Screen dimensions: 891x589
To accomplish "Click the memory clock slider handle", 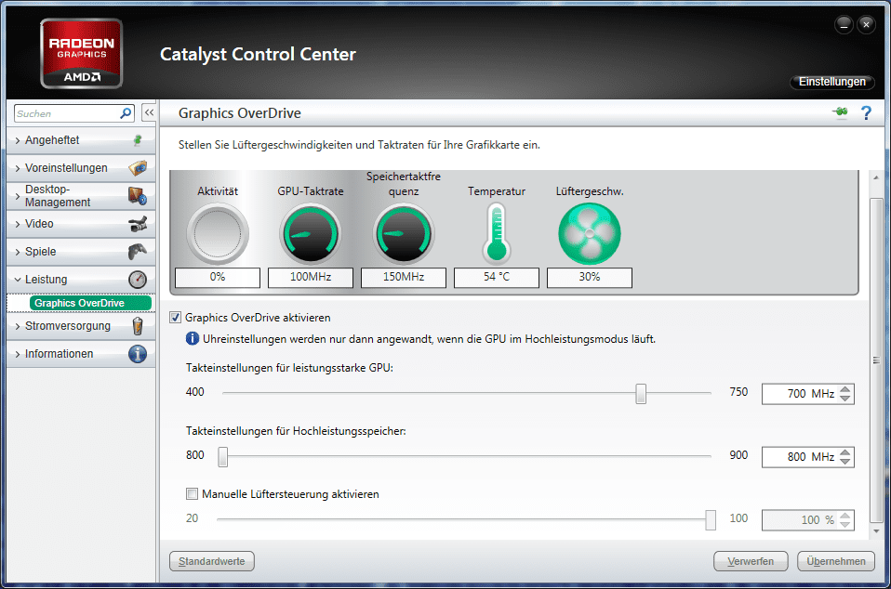I will click(223, 457).
